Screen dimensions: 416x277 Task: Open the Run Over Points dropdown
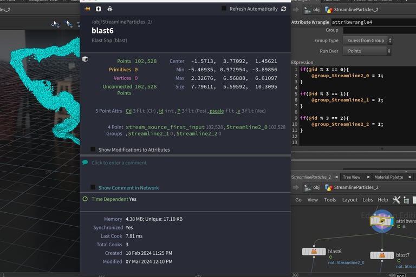pos(367,51)
